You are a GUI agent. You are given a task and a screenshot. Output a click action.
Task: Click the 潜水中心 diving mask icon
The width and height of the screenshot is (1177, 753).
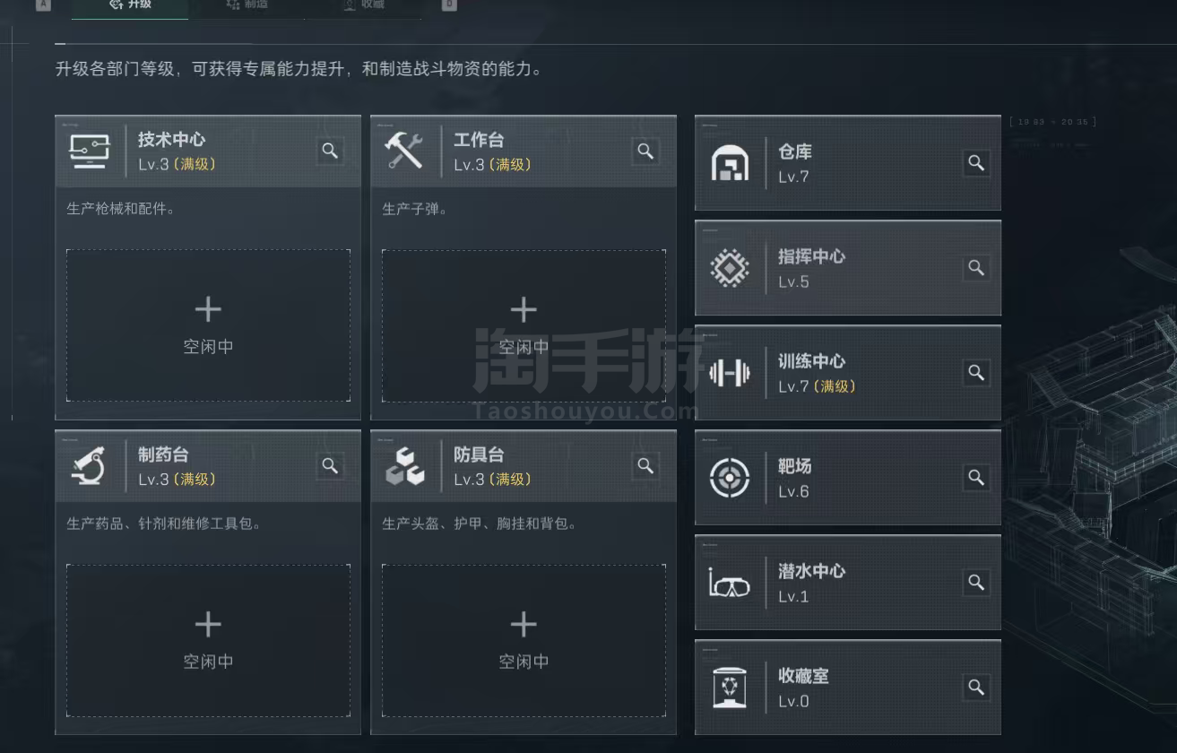point(730,584)
